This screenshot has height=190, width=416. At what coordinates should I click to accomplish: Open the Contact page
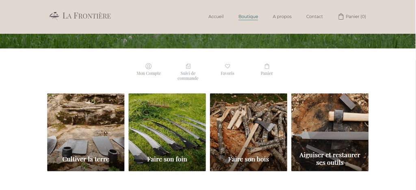coord(314,17)
